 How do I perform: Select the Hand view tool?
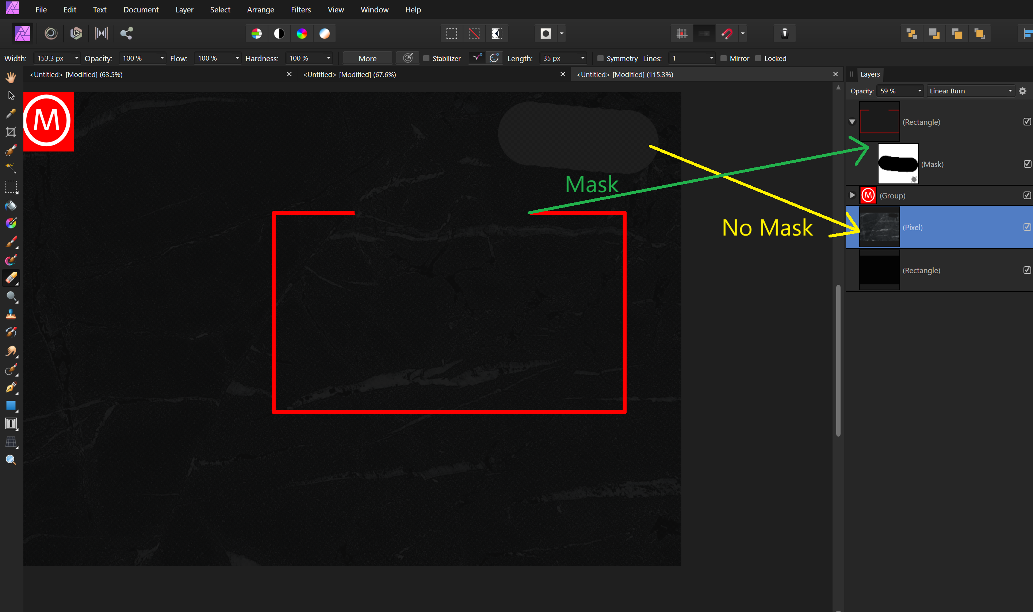pyautogui.click(x=11, y=77)
